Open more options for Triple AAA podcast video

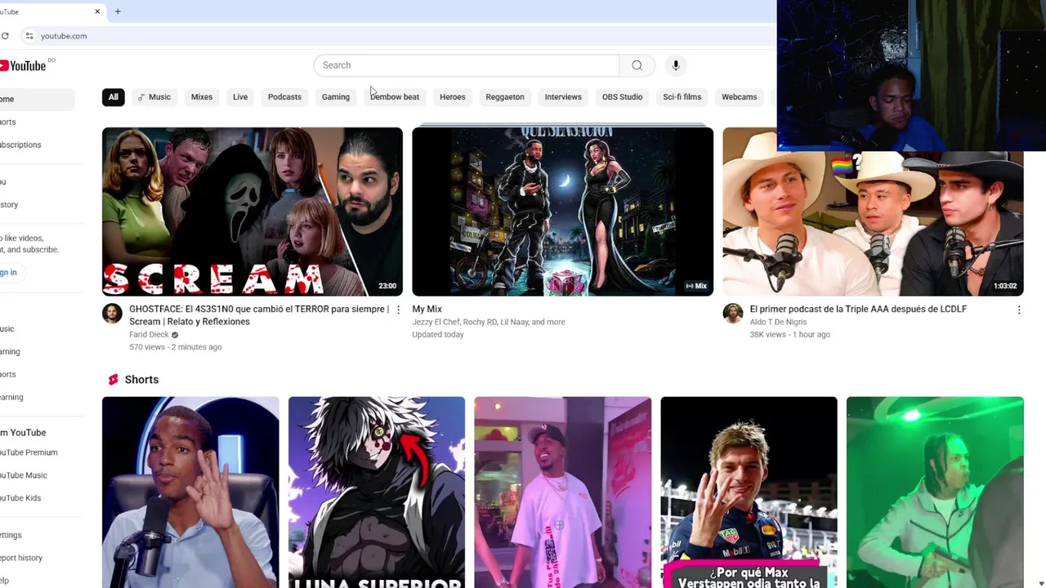[x=1019, y=310]
